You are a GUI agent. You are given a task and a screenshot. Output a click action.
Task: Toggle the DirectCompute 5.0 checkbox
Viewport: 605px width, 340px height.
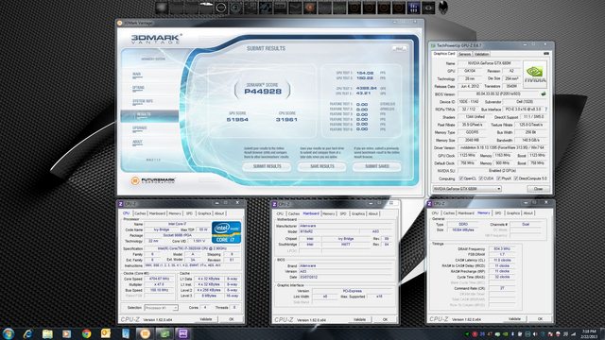[515, 178]
